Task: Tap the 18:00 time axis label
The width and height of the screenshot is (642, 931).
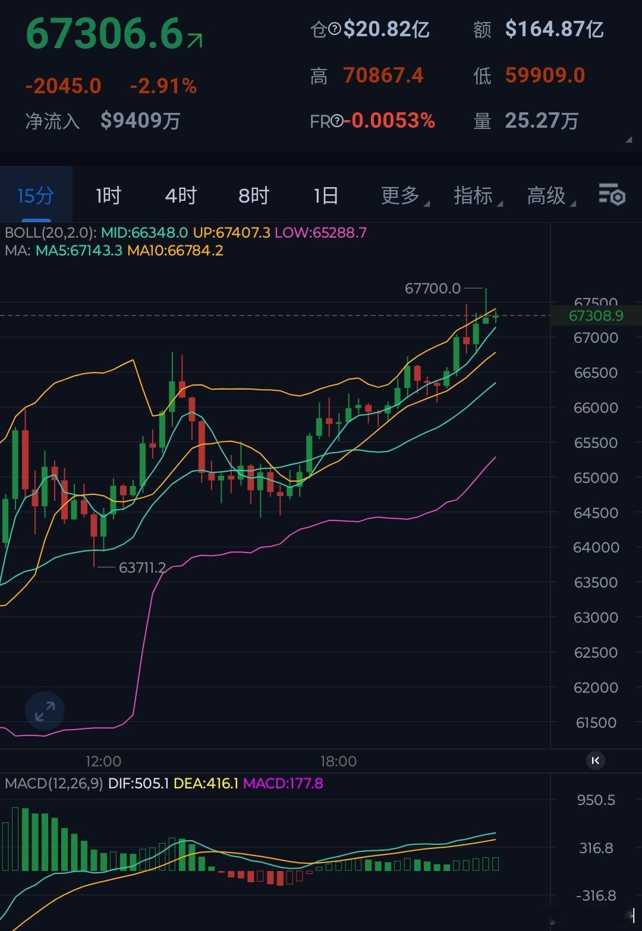Action: pos(338,761)
